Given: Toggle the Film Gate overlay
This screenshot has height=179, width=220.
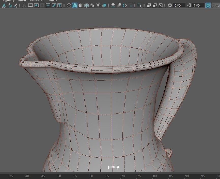Looking at the screenshot, I should 30,6.
